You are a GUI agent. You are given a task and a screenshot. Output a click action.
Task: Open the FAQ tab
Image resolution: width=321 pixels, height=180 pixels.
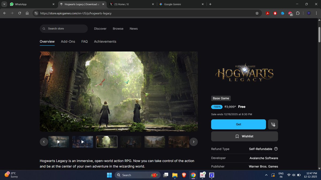point(85,42)
